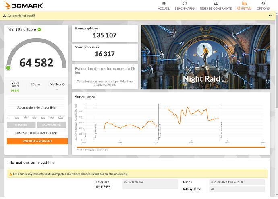
Task: Click the Informations sur le système heading
Action: [31, 162]
